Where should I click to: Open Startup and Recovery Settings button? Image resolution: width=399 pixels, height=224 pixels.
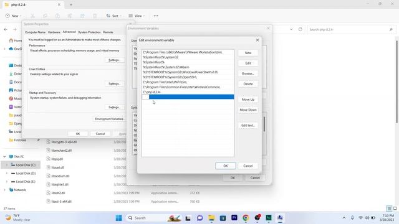click(x=114, y=107)
